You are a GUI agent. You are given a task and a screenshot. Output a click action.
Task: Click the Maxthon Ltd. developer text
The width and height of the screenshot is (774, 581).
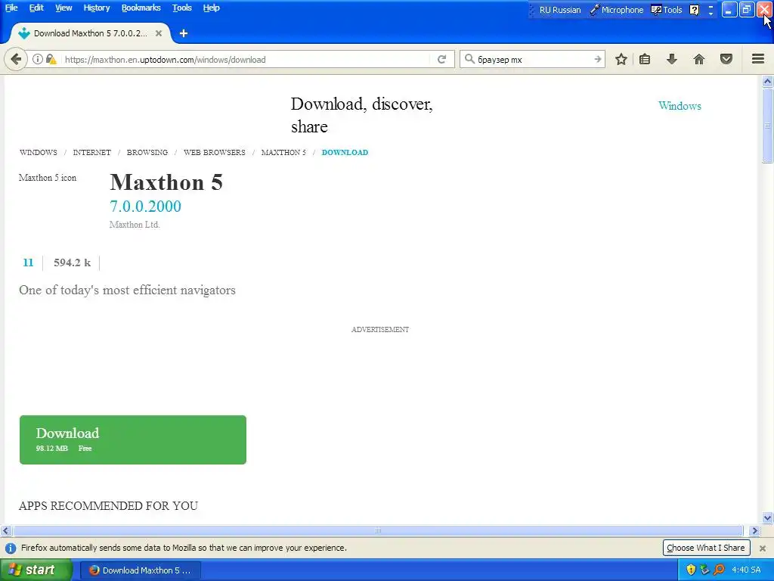click(x=135, y=225)
